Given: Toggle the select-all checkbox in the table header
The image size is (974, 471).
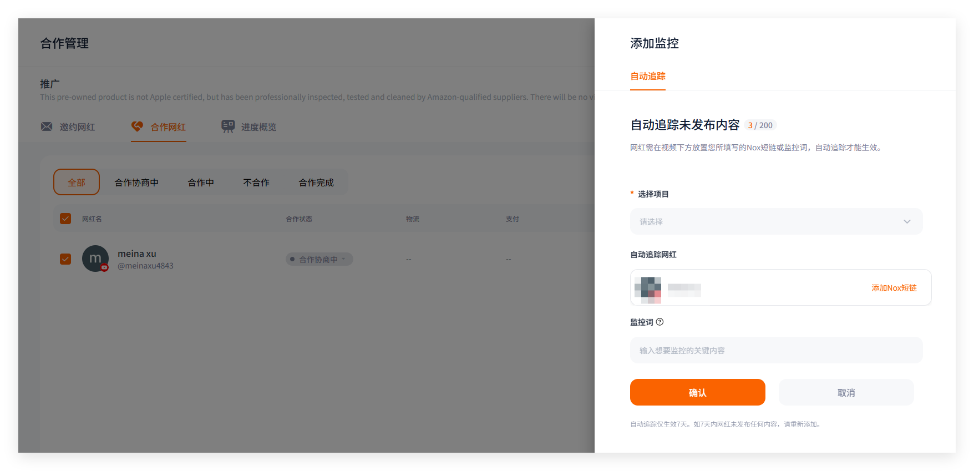Looking at the screenshot, I should [65, 219].
